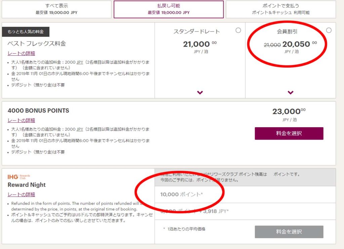Open レートの詳細 under 4000 BONUS POINTS
Screen dimensions: 344x249
[21, 120]
